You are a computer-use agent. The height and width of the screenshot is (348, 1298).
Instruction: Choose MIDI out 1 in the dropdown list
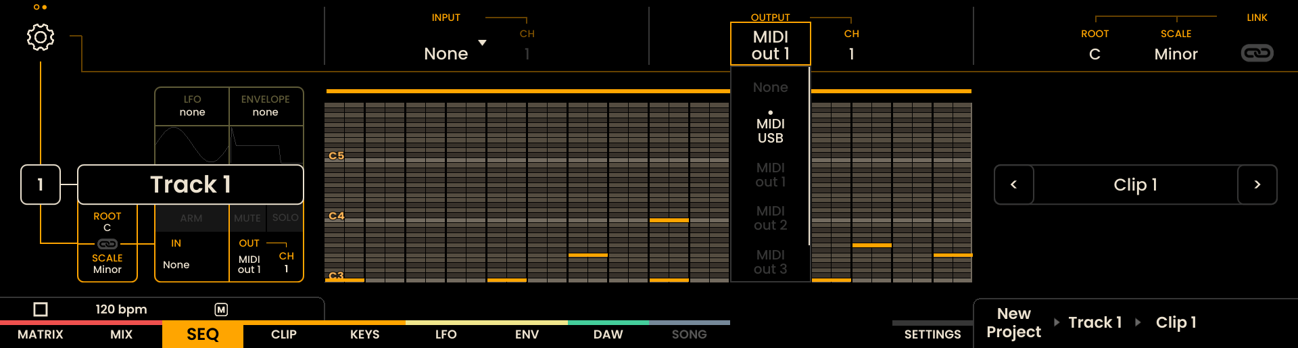[x=771, y=174]
